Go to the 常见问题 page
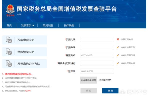Image resolution: width=150 pixels, height=97 pixels. point(48,25)
